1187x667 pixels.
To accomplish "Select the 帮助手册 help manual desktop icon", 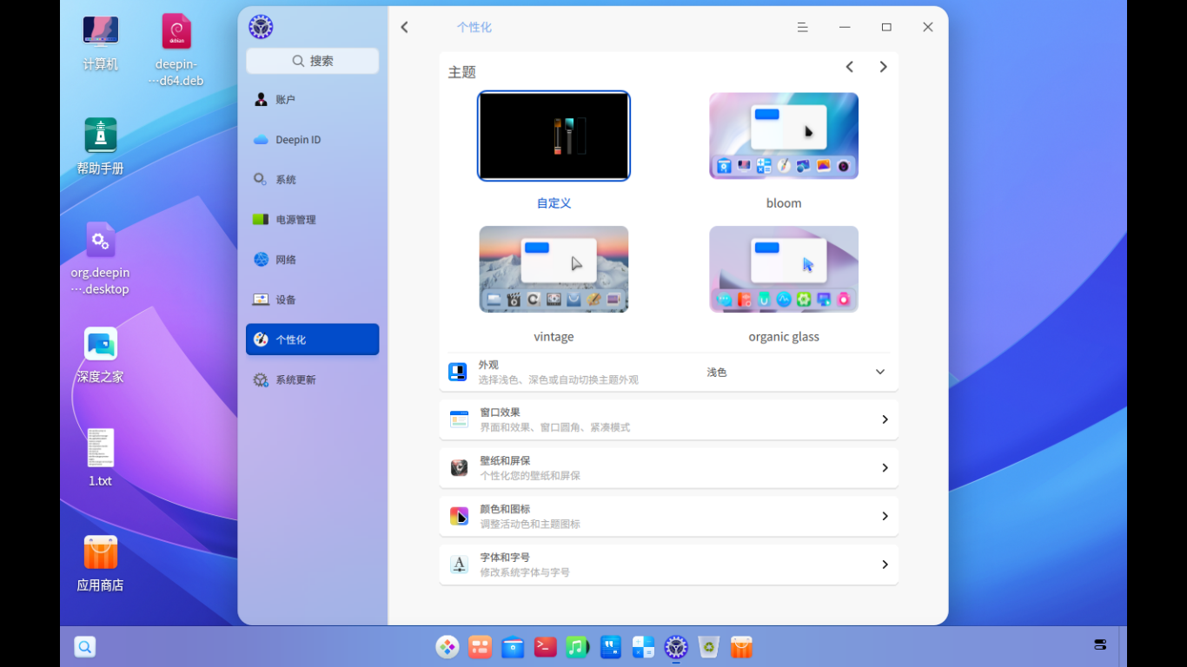I will pos(101,145).
